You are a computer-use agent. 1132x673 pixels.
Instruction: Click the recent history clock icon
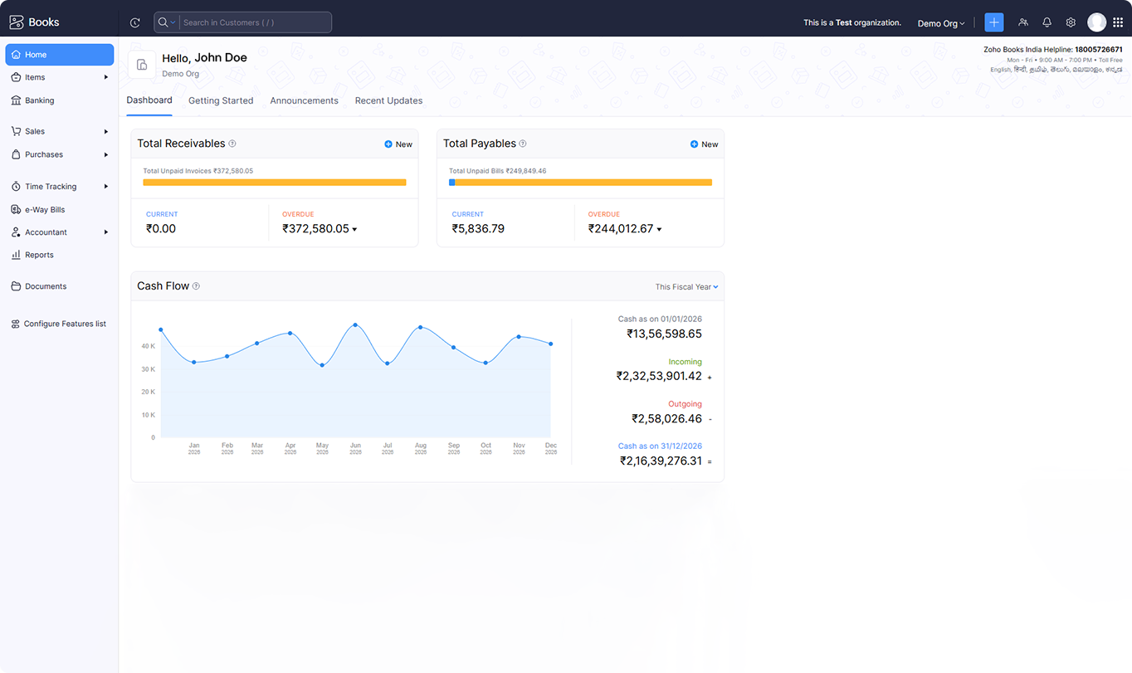coord(135,22)
